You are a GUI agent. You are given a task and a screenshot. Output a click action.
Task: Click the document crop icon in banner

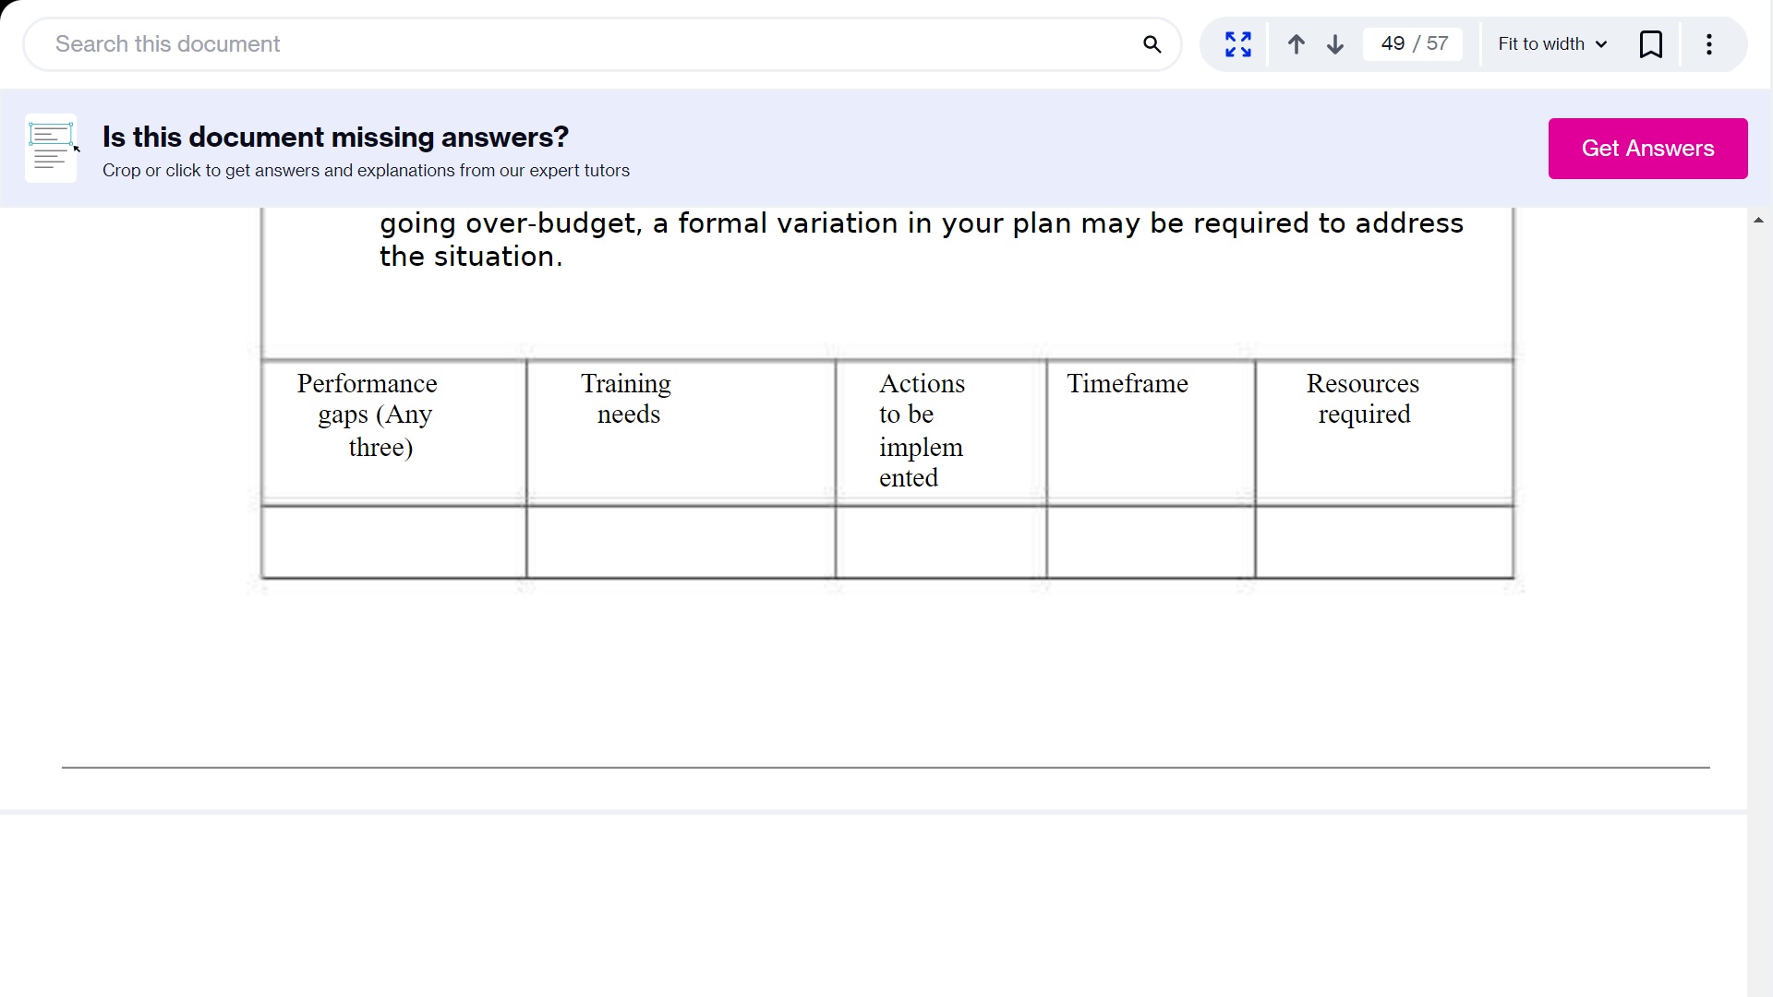(x=51, y=148)
